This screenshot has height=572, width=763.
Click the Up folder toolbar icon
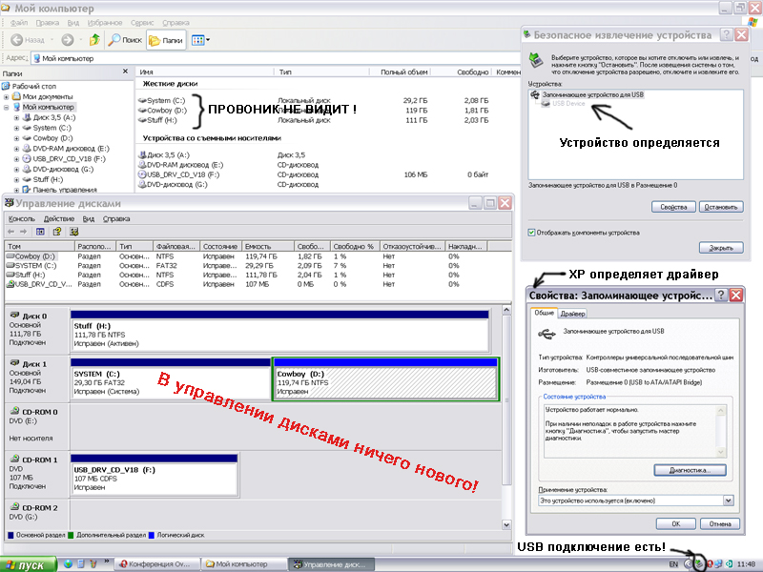[94, 40]
